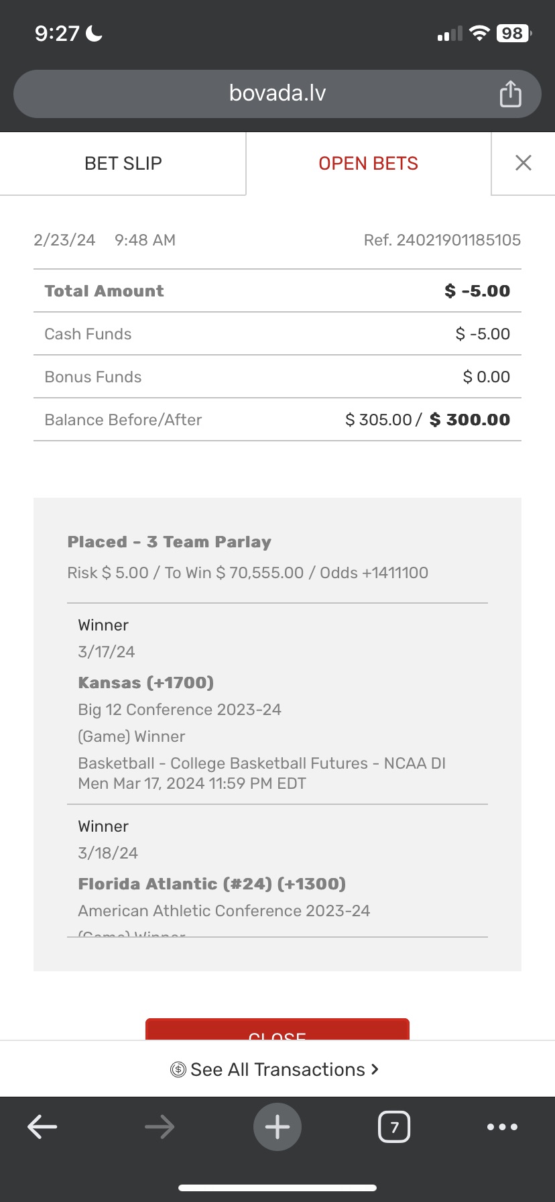Open a new tab with plus button
555x1202 pixels.
click(277, 1127)
